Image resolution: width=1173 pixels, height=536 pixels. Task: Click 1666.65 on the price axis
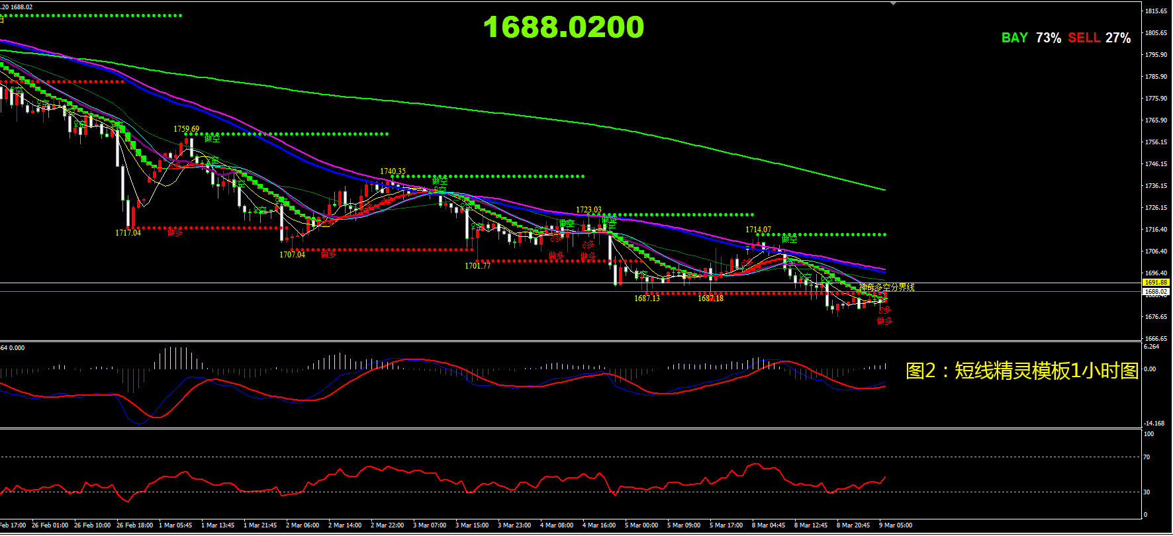pyautogui.click(x=1156, y=339)
